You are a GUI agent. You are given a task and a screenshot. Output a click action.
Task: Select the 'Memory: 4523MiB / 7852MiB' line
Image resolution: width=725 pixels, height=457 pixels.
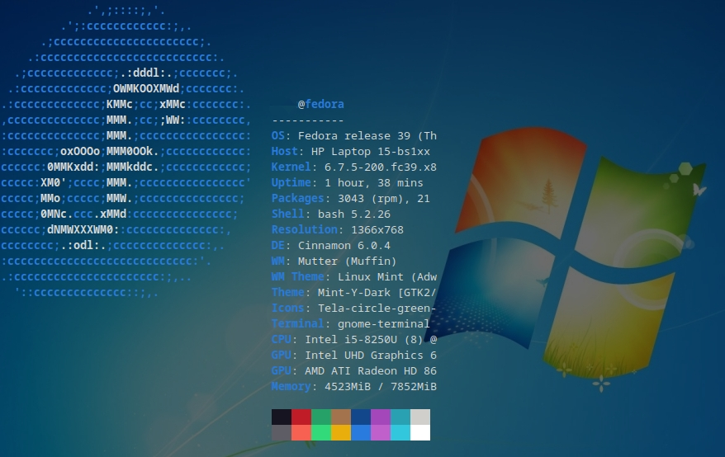point(354,387)
